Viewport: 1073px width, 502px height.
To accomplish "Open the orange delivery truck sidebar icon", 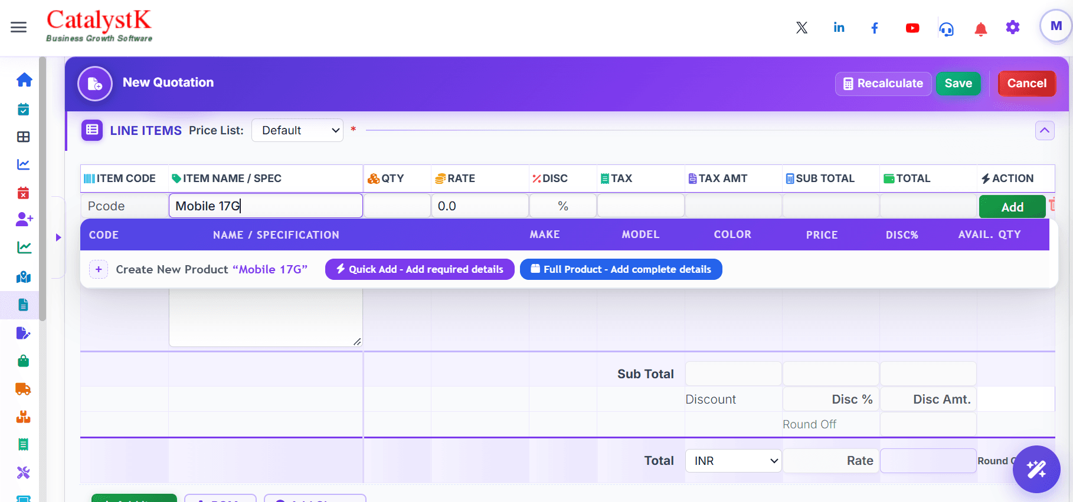I will (24, 389).
